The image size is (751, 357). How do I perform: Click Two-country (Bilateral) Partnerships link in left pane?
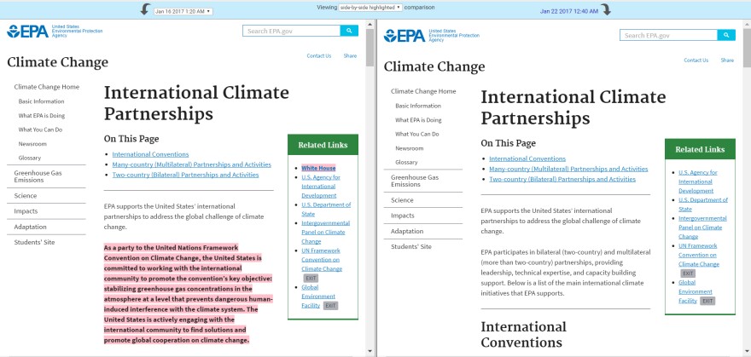[x=185, y=175]
